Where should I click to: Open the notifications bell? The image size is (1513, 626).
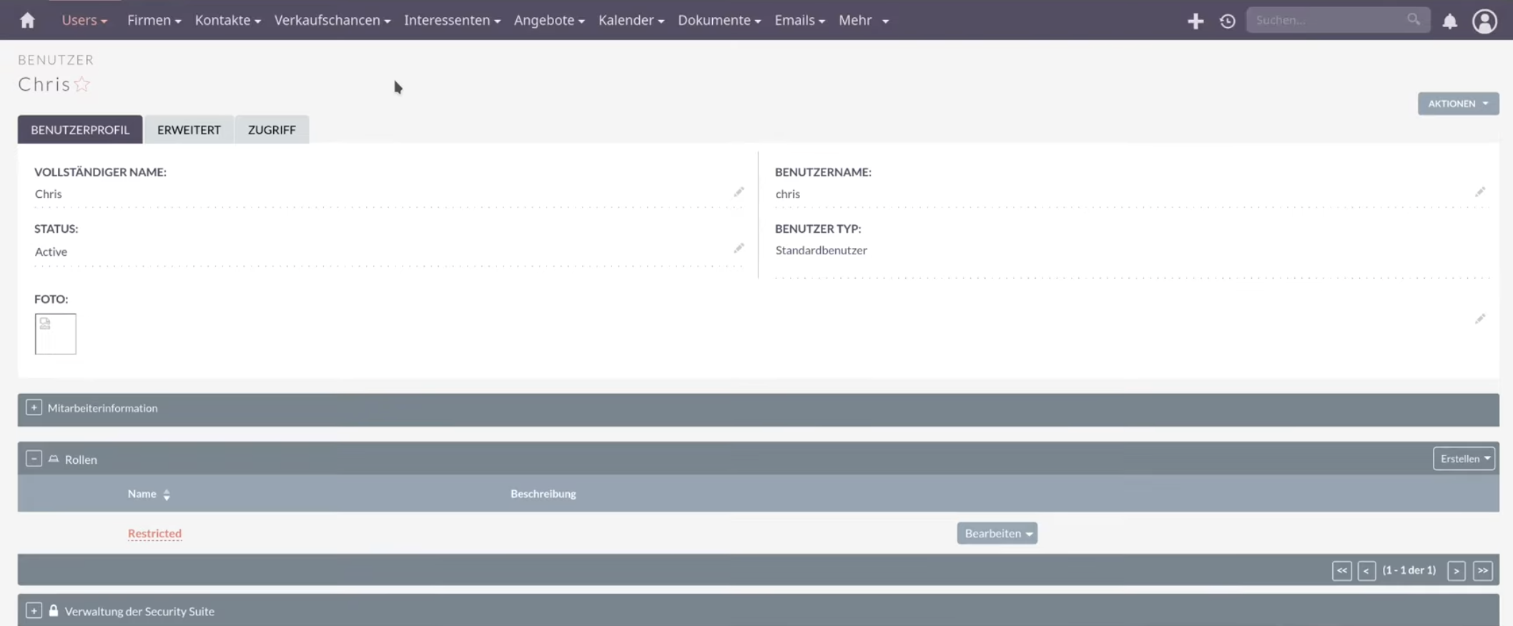pyautogui.click(x=1449, y=21)
